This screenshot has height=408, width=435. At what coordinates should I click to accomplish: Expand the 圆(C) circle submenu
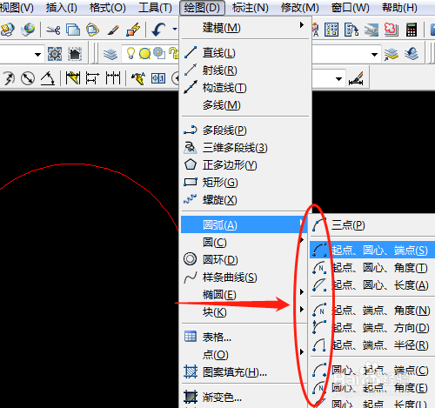coord(244,242)
